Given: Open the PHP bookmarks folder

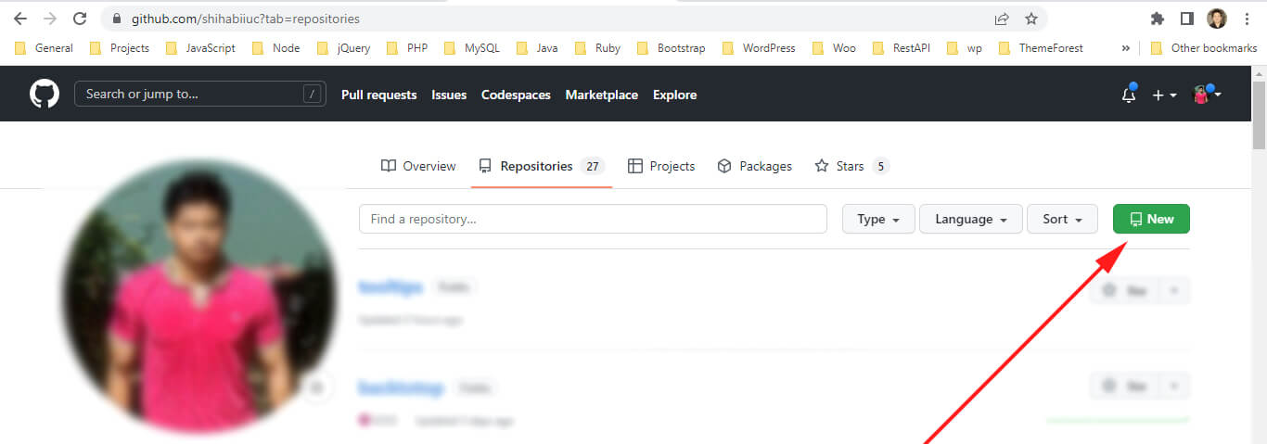Looking at the screenshot, I should (x=407, y=47).
